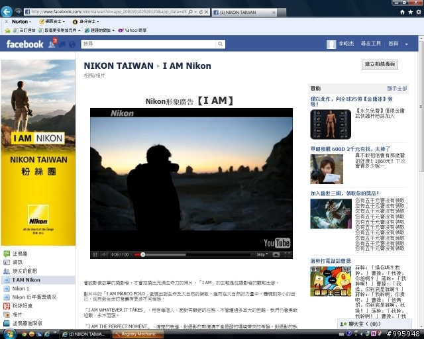The image size is (424, 339).
Task: Open the Norton toolbar dropdown
Action: (21, 21)
